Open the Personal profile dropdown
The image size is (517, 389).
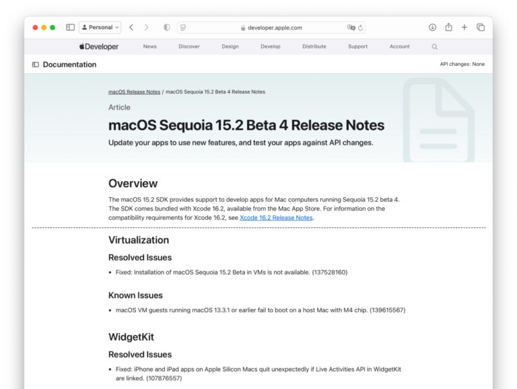100,28
